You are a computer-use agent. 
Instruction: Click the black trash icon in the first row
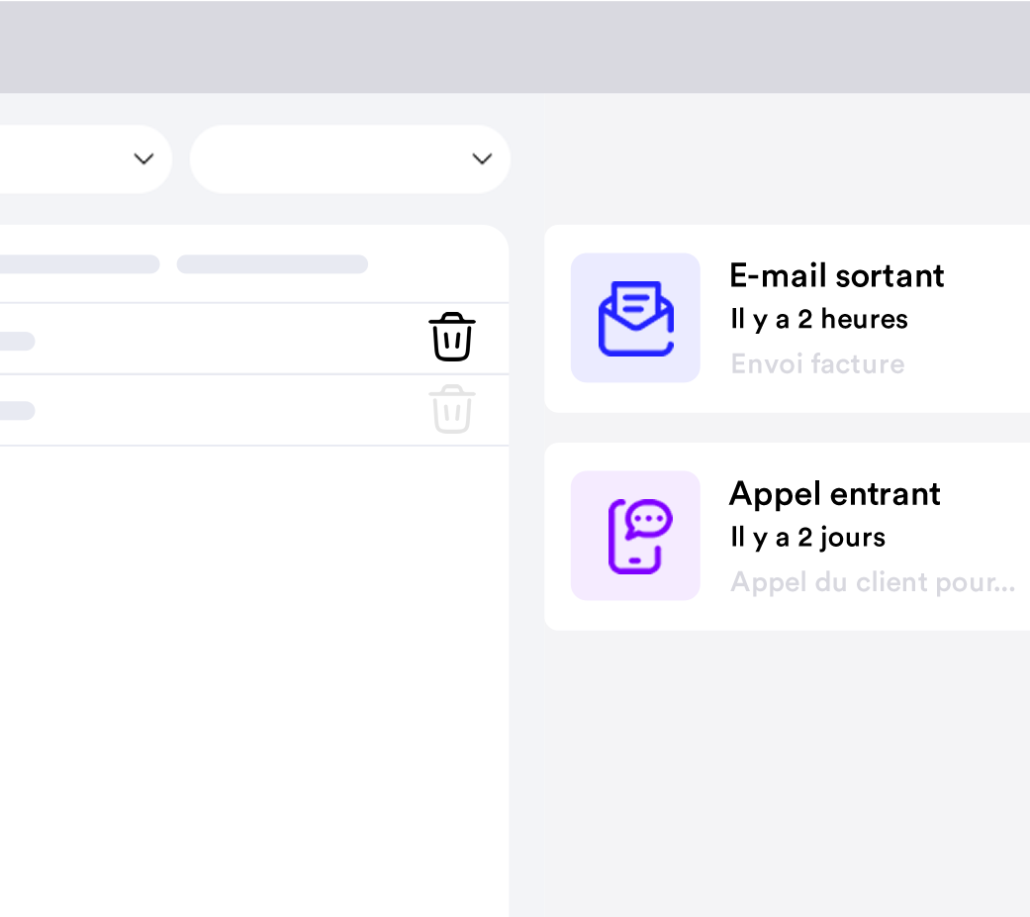click(x=452, y=338)
